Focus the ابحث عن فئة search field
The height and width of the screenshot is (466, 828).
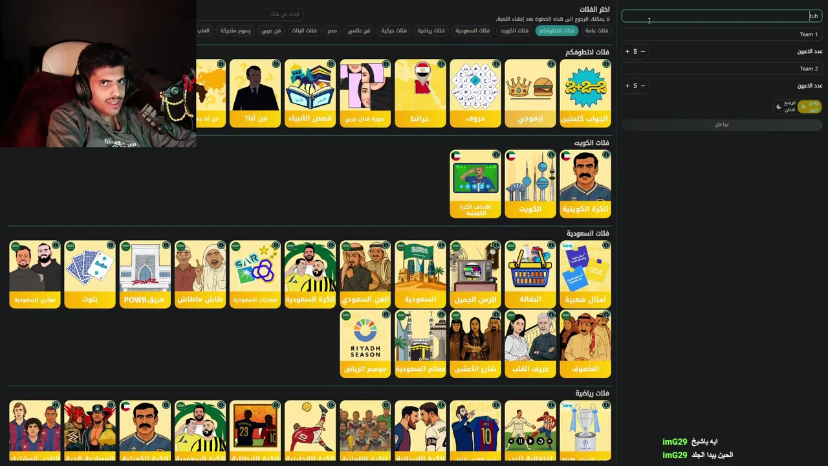pos(250,14)
